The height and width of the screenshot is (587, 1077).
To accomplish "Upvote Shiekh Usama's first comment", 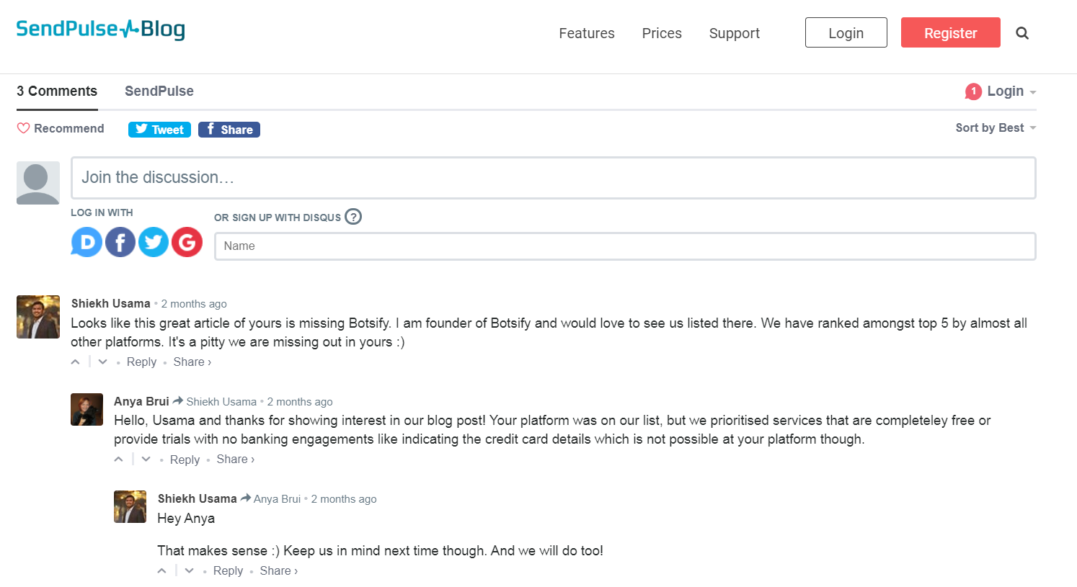I will (x=76, y=362).
